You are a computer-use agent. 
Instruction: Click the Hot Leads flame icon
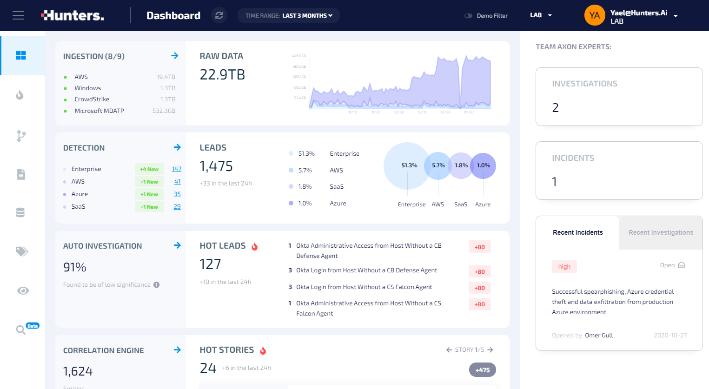[x=254, y=246]
